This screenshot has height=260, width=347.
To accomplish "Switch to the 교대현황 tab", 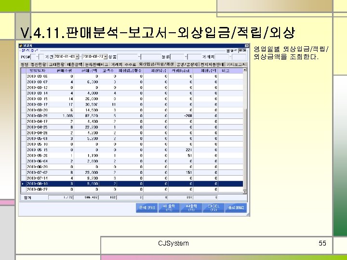I will pyautogui.click(x=56, y=65).
